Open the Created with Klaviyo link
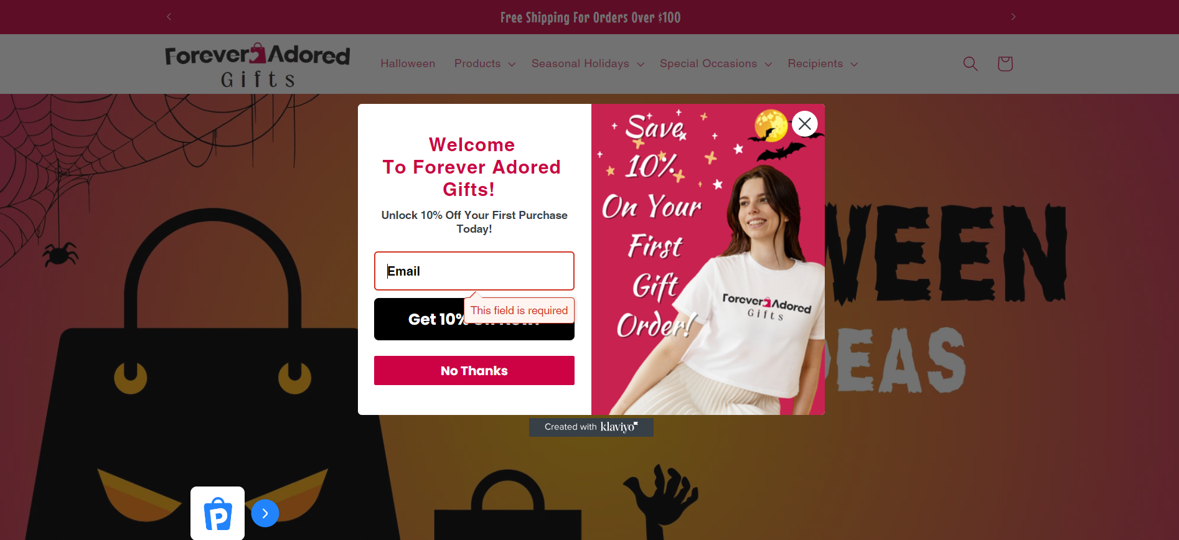Screen dimensions: 1179x540 [x=591, y=427]
